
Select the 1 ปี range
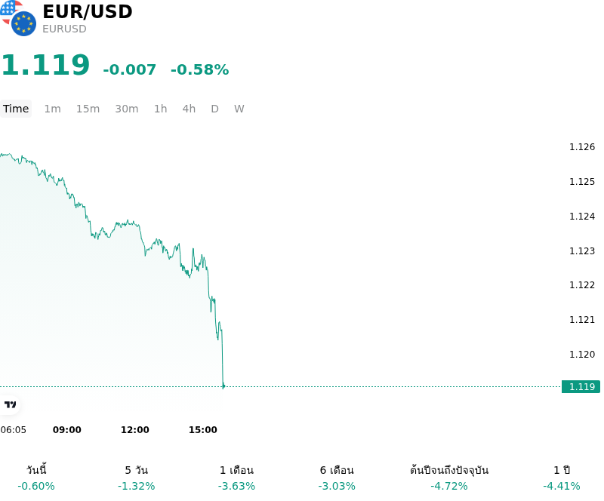(562, 478)
